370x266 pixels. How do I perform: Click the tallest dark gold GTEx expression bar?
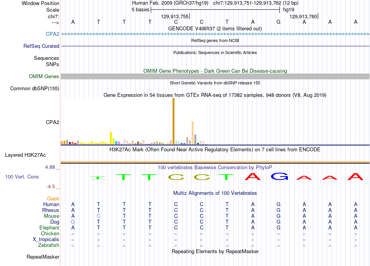pyautogui.click(x=173, y=121)
